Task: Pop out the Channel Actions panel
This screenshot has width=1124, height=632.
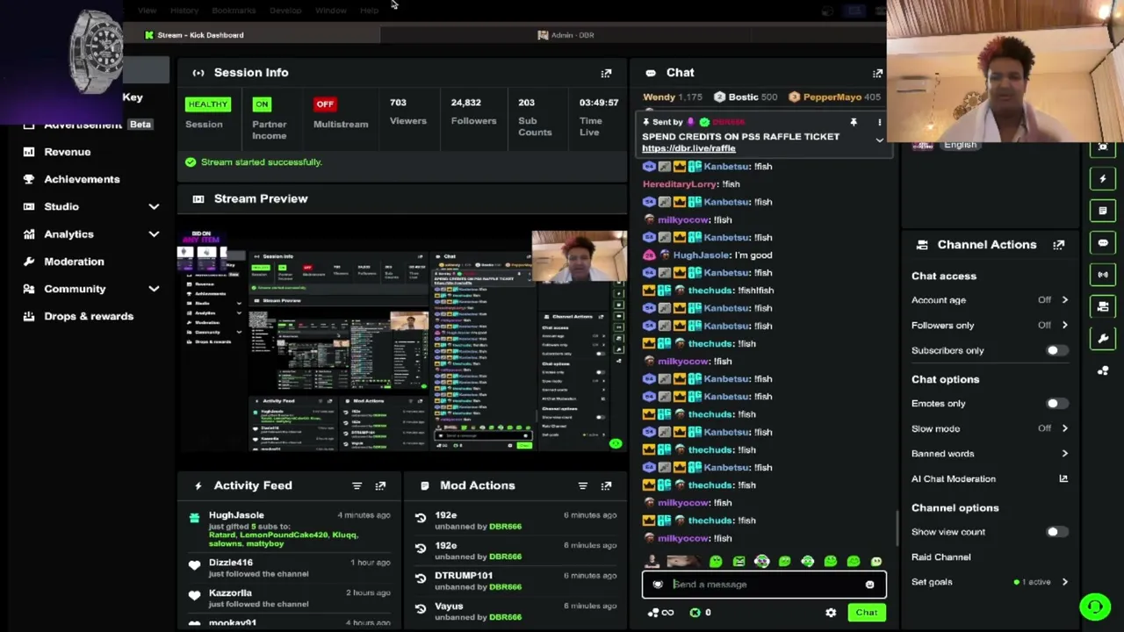Action: tap(1059, 245)
